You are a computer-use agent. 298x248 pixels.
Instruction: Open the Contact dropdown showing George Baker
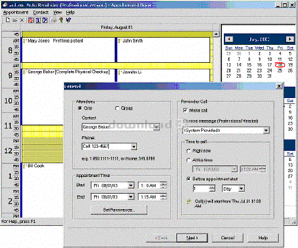coord(157,127)
